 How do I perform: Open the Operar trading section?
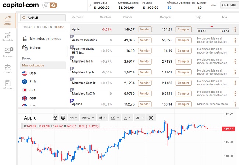tap(8, 21)
